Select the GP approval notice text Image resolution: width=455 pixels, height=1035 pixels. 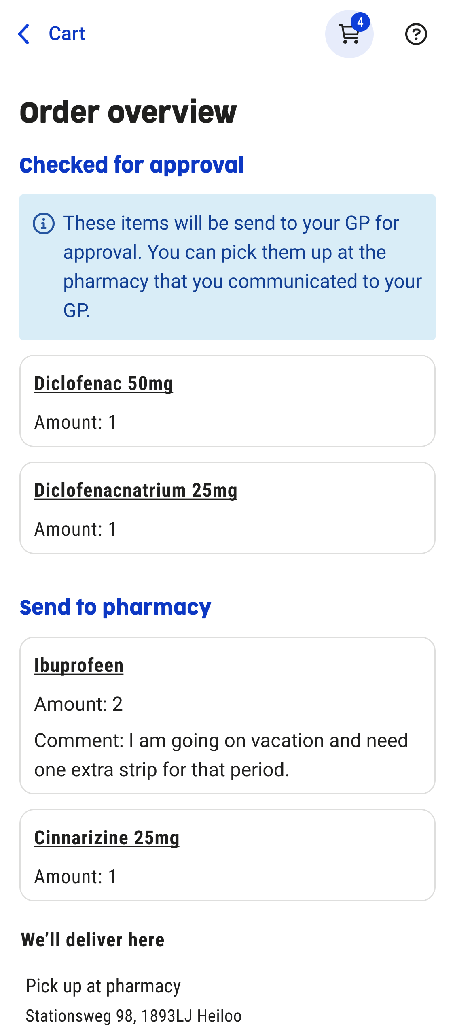tap(242, 266)
